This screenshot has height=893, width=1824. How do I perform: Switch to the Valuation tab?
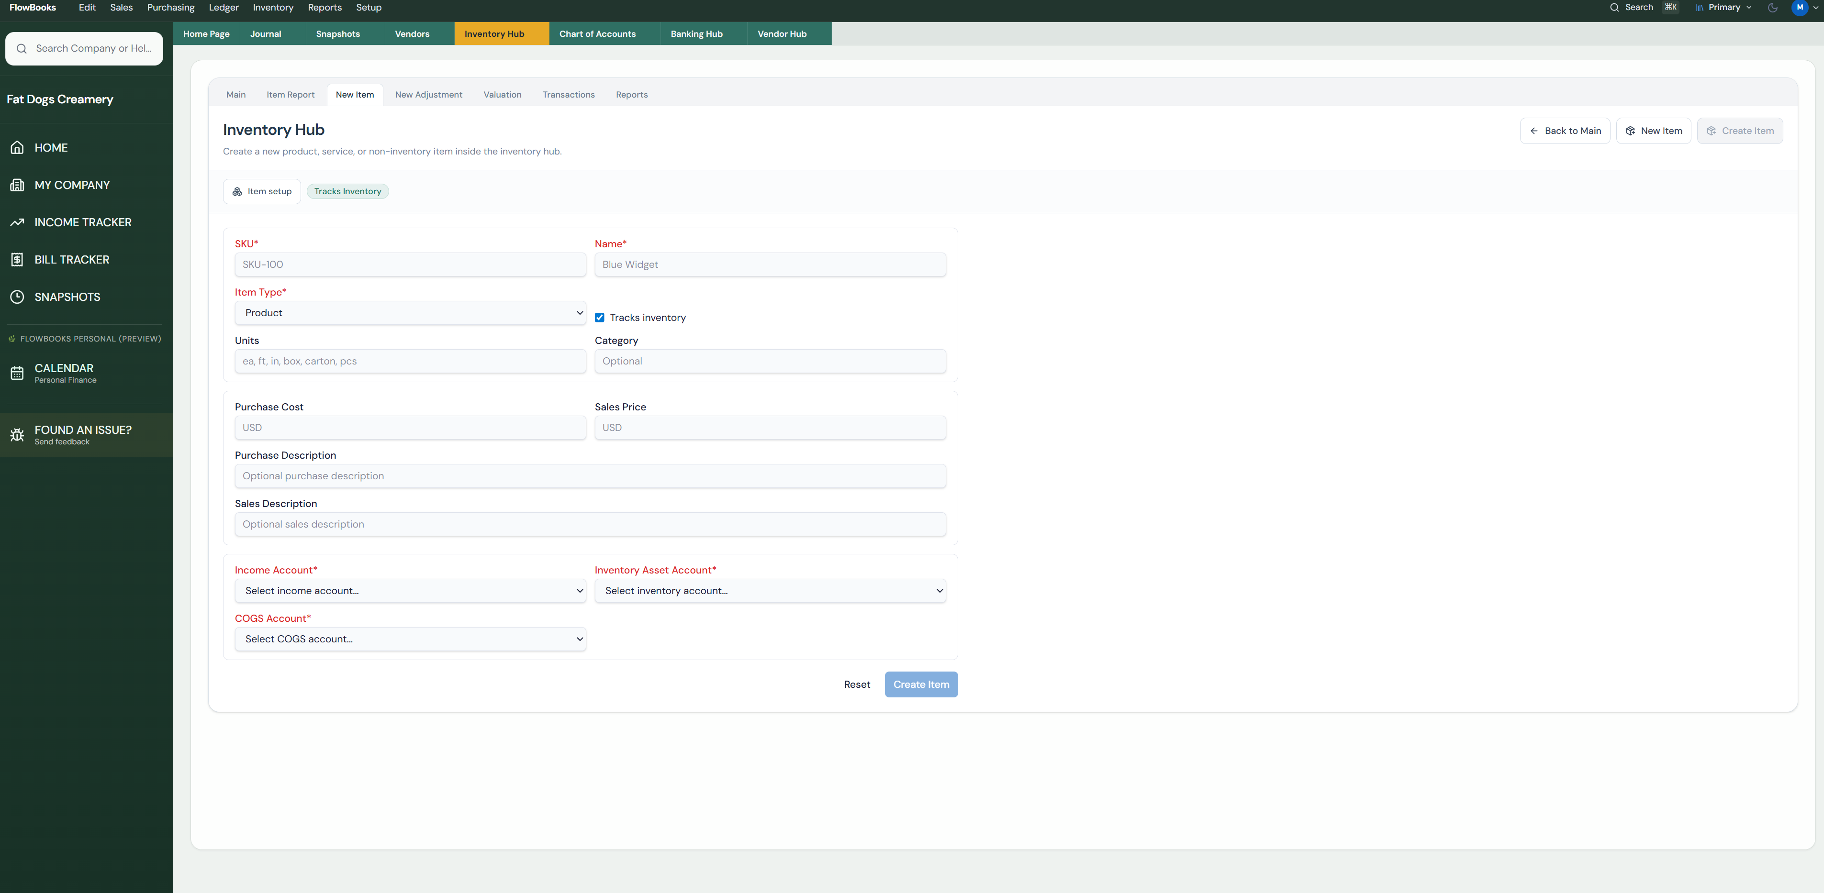[502, 94]
